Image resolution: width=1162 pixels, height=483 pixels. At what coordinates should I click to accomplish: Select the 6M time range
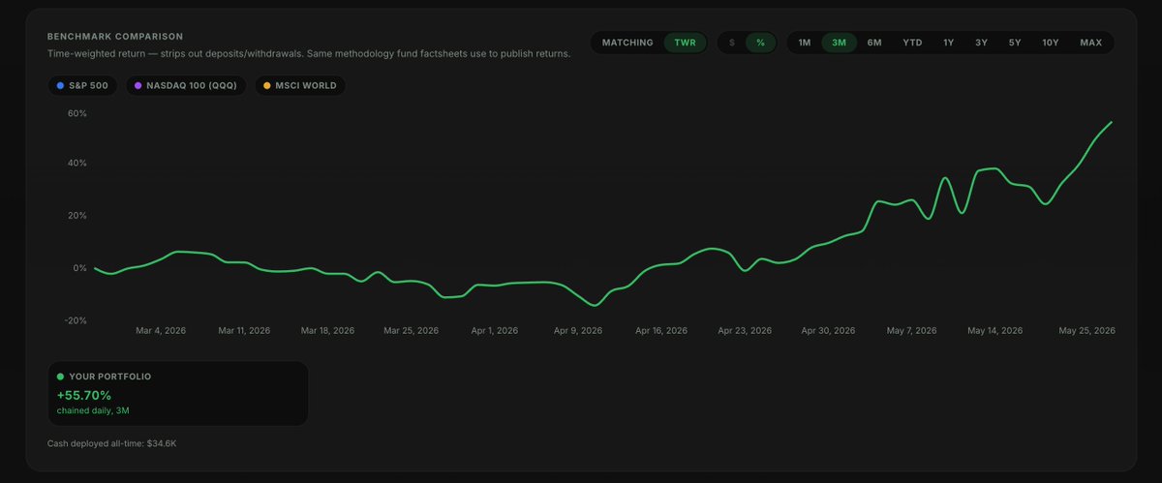(874, 43)
